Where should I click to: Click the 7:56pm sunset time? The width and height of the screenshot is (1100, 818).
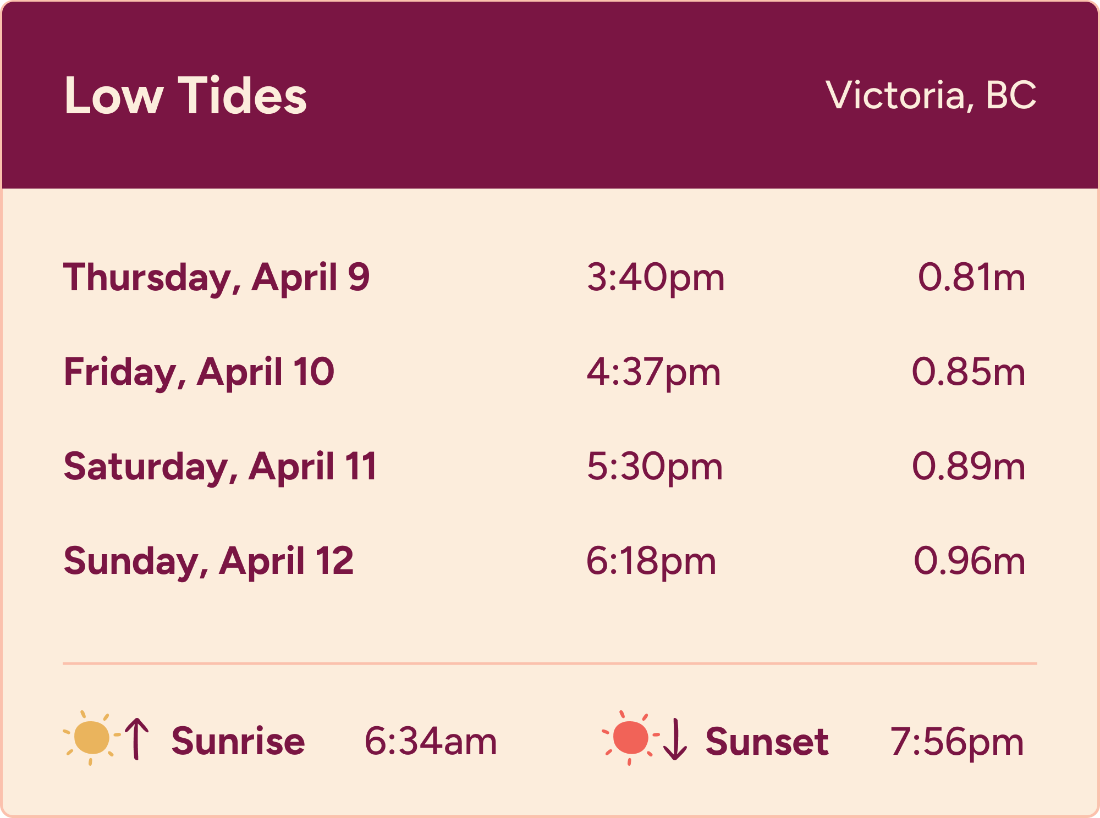point(957,742)
